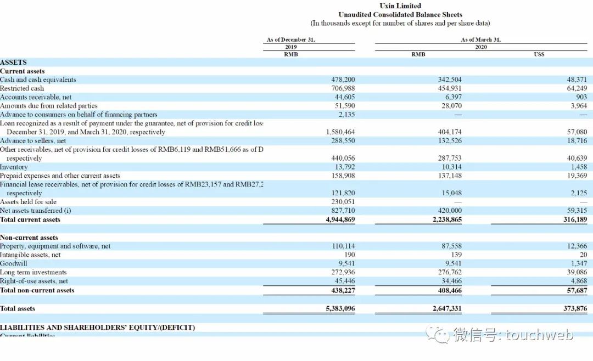The width and height of the screenshot is (593, 361).
Task: Select assets held for sale value 230,051
Action: click(343, 202)
